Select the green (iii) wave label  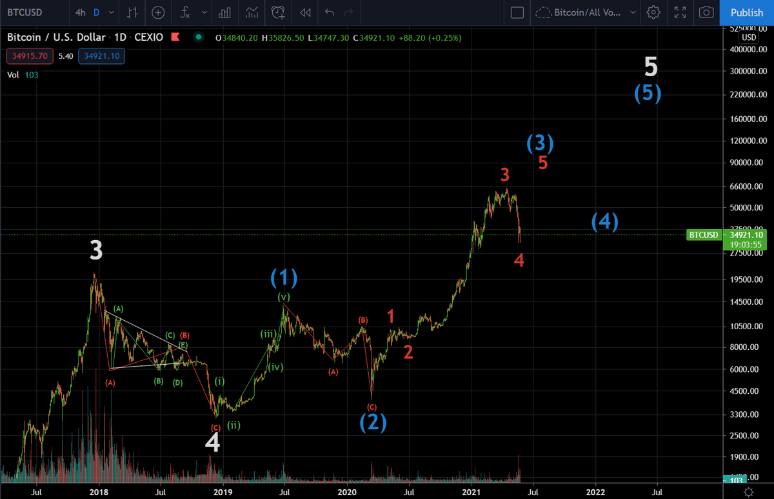click(x=268, y=334)
